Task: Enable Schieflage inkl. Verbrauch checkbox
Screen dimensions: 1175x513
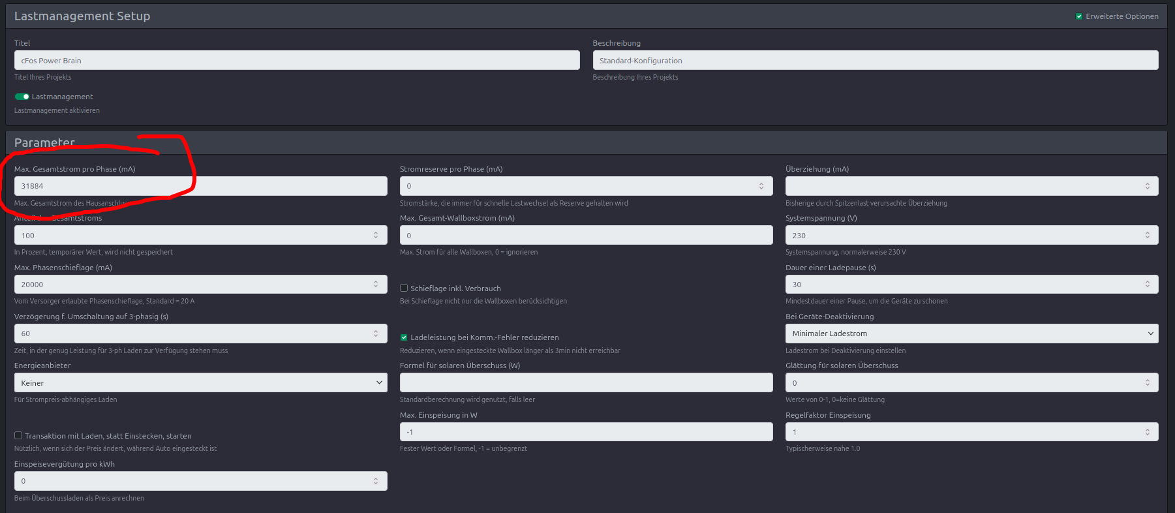Action: tap(404, 288)
